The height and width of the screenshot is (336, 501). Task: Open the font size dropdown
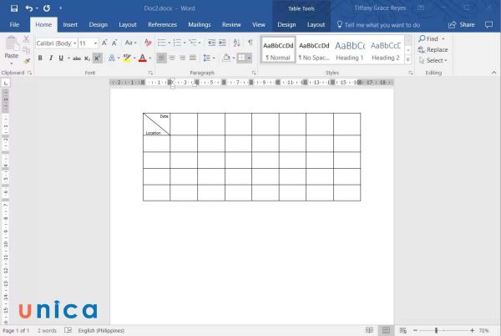95,43
